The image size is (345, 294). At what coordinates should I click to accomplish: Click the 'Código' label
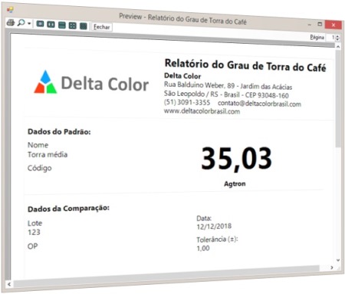point(40,168)
